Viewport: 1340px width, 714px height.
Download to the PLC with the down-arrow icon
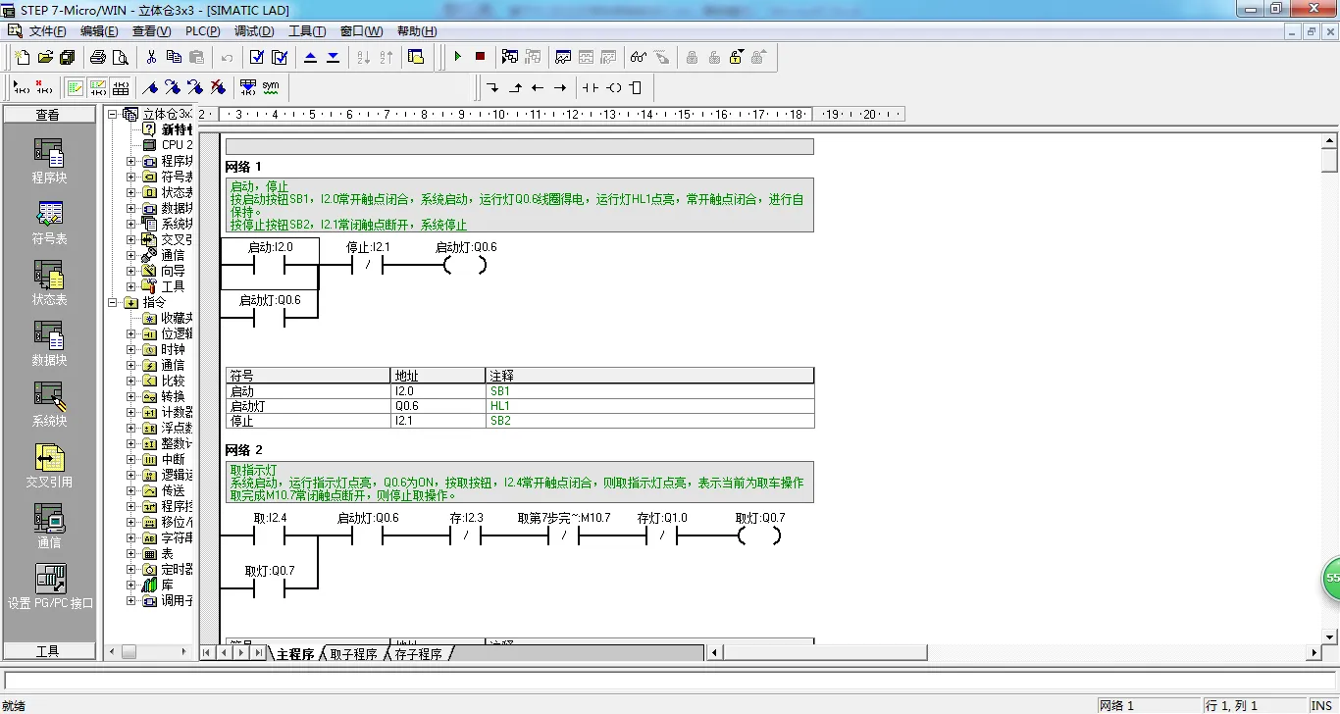tap(334, 57)
